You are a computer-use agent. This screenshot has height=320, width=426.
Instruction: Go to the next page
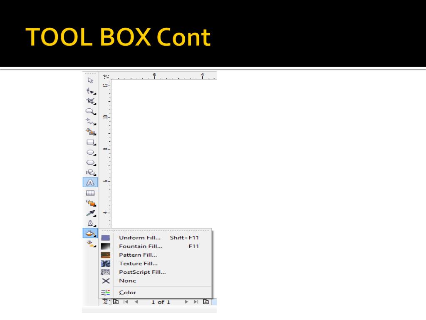tap(186, 302)
